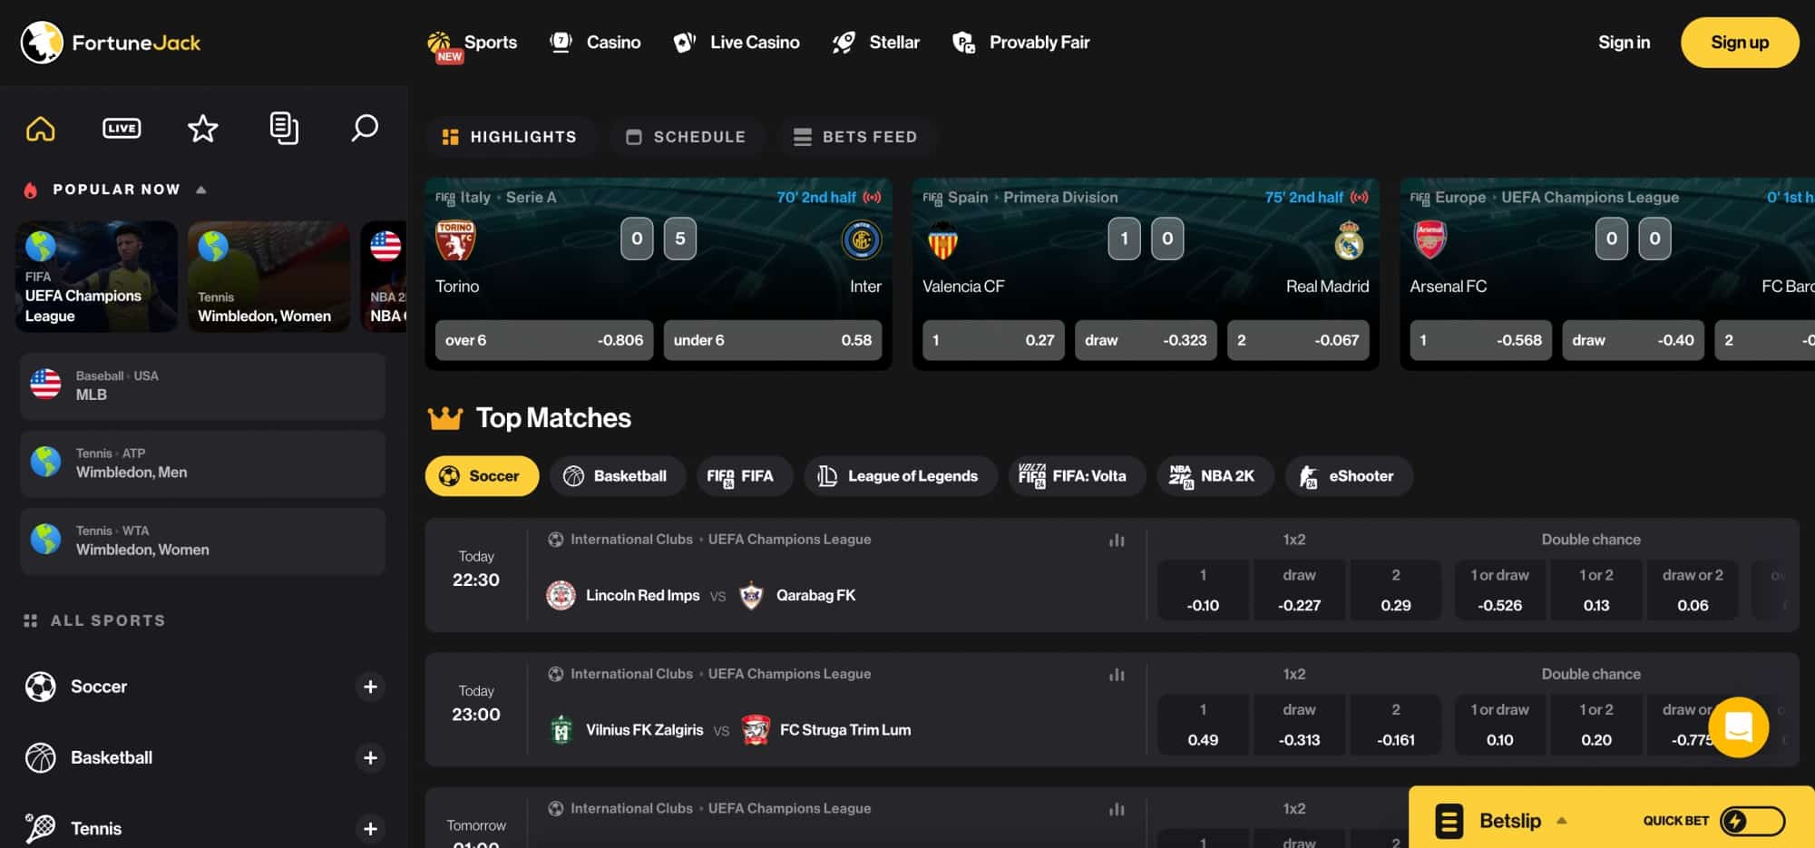Screen dimensions: 1815x848
Task: Go to sidebar Home icon
Action: coord(41,129)
